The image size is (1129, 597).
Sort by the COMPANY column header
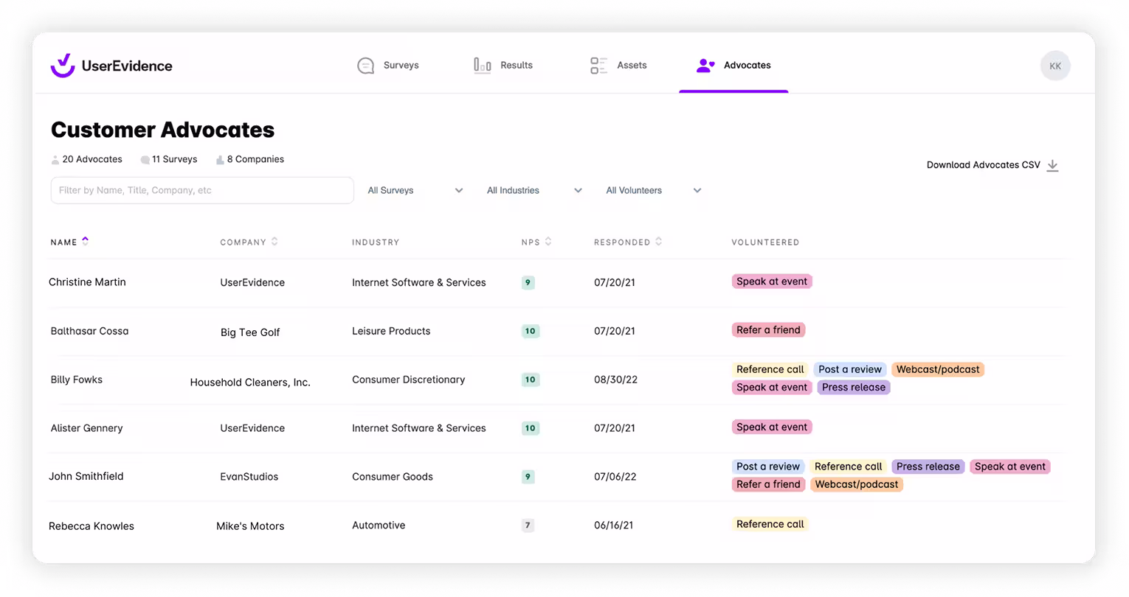click(243, 242)
